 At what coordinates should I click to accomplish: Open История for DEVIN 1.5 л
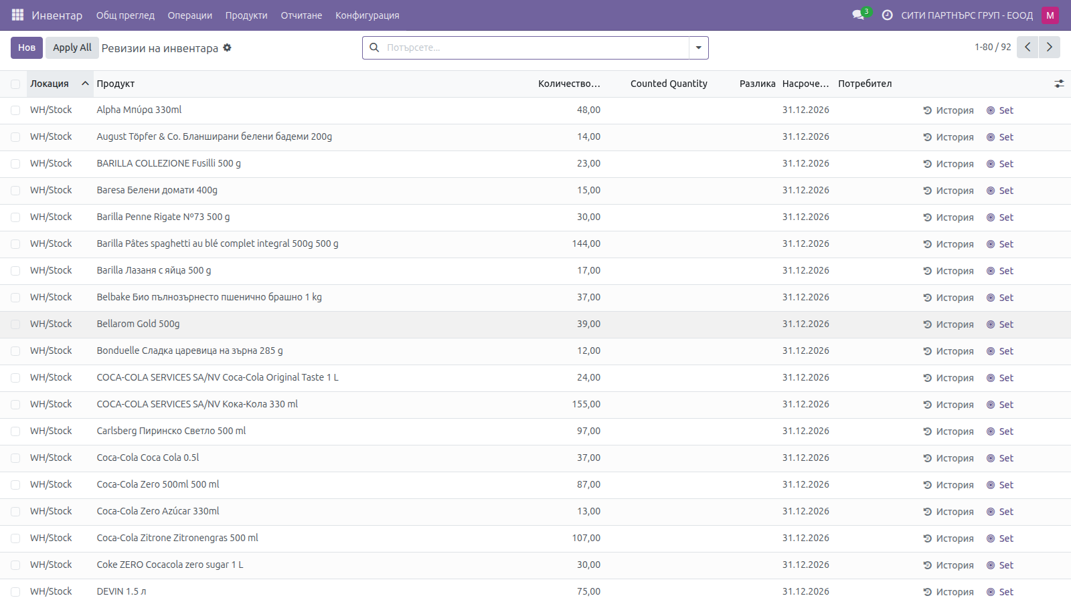(949, 592)
